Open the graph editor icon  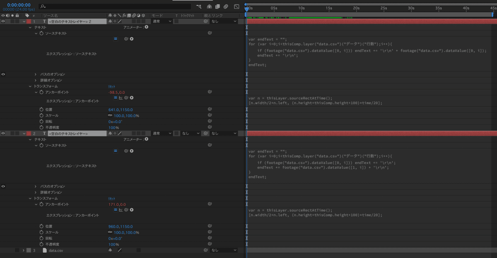tap(236, 7)
